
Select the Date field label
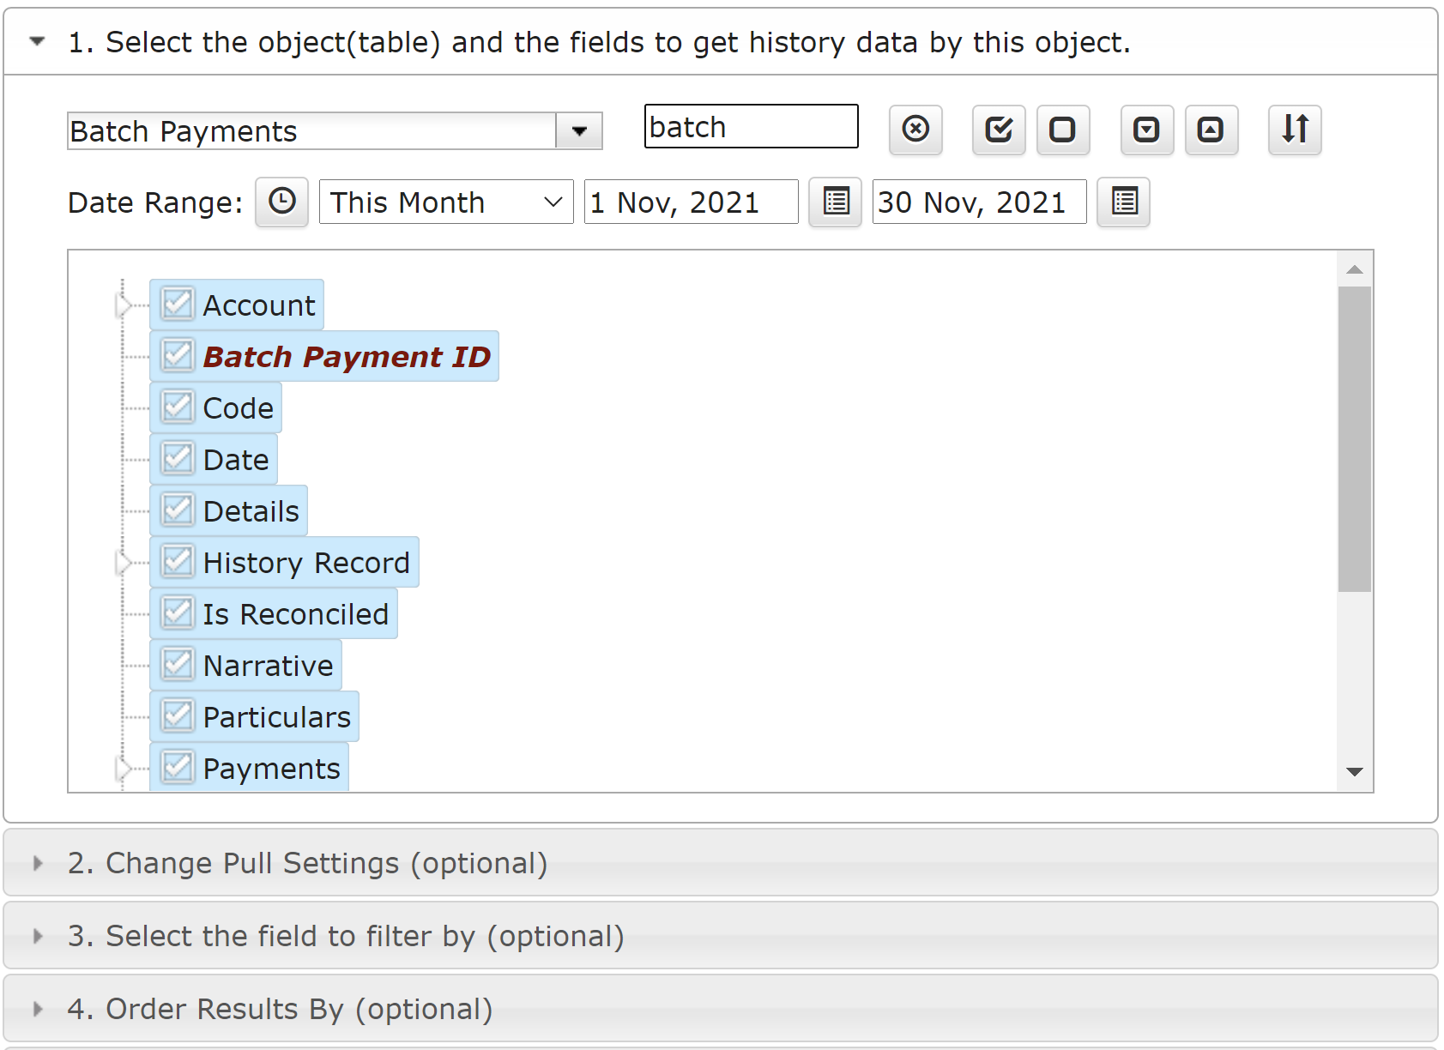pyautogui.click(x=236, y=460)
